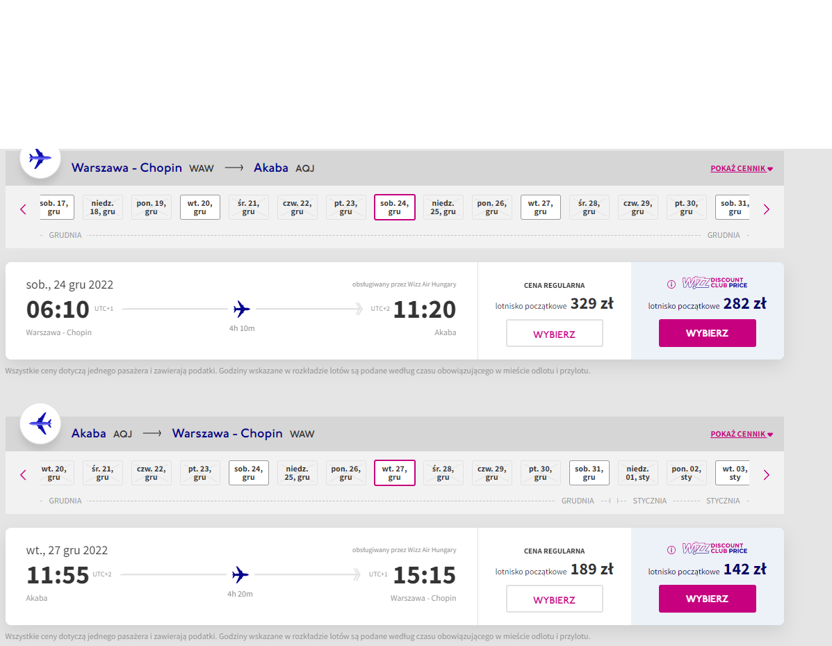832x646 pixels.
Task: Show later outbound dates with right arrow
Action: tap(766, 209)
